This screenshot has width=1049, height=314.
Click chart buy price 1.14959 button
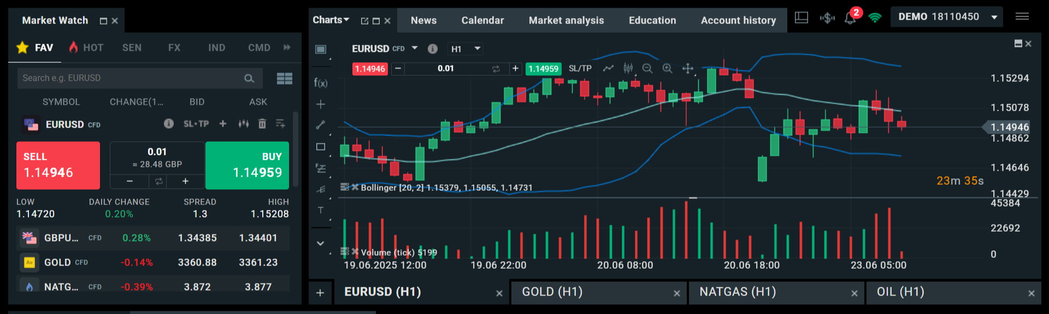[543, 69]
